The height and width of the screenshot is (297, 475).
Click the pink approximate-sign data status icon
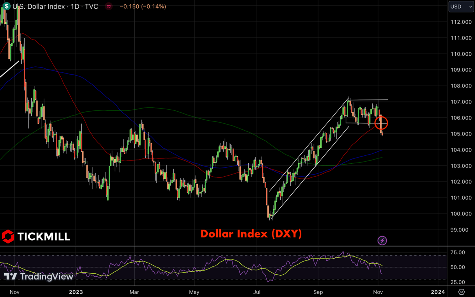(109, 7)
